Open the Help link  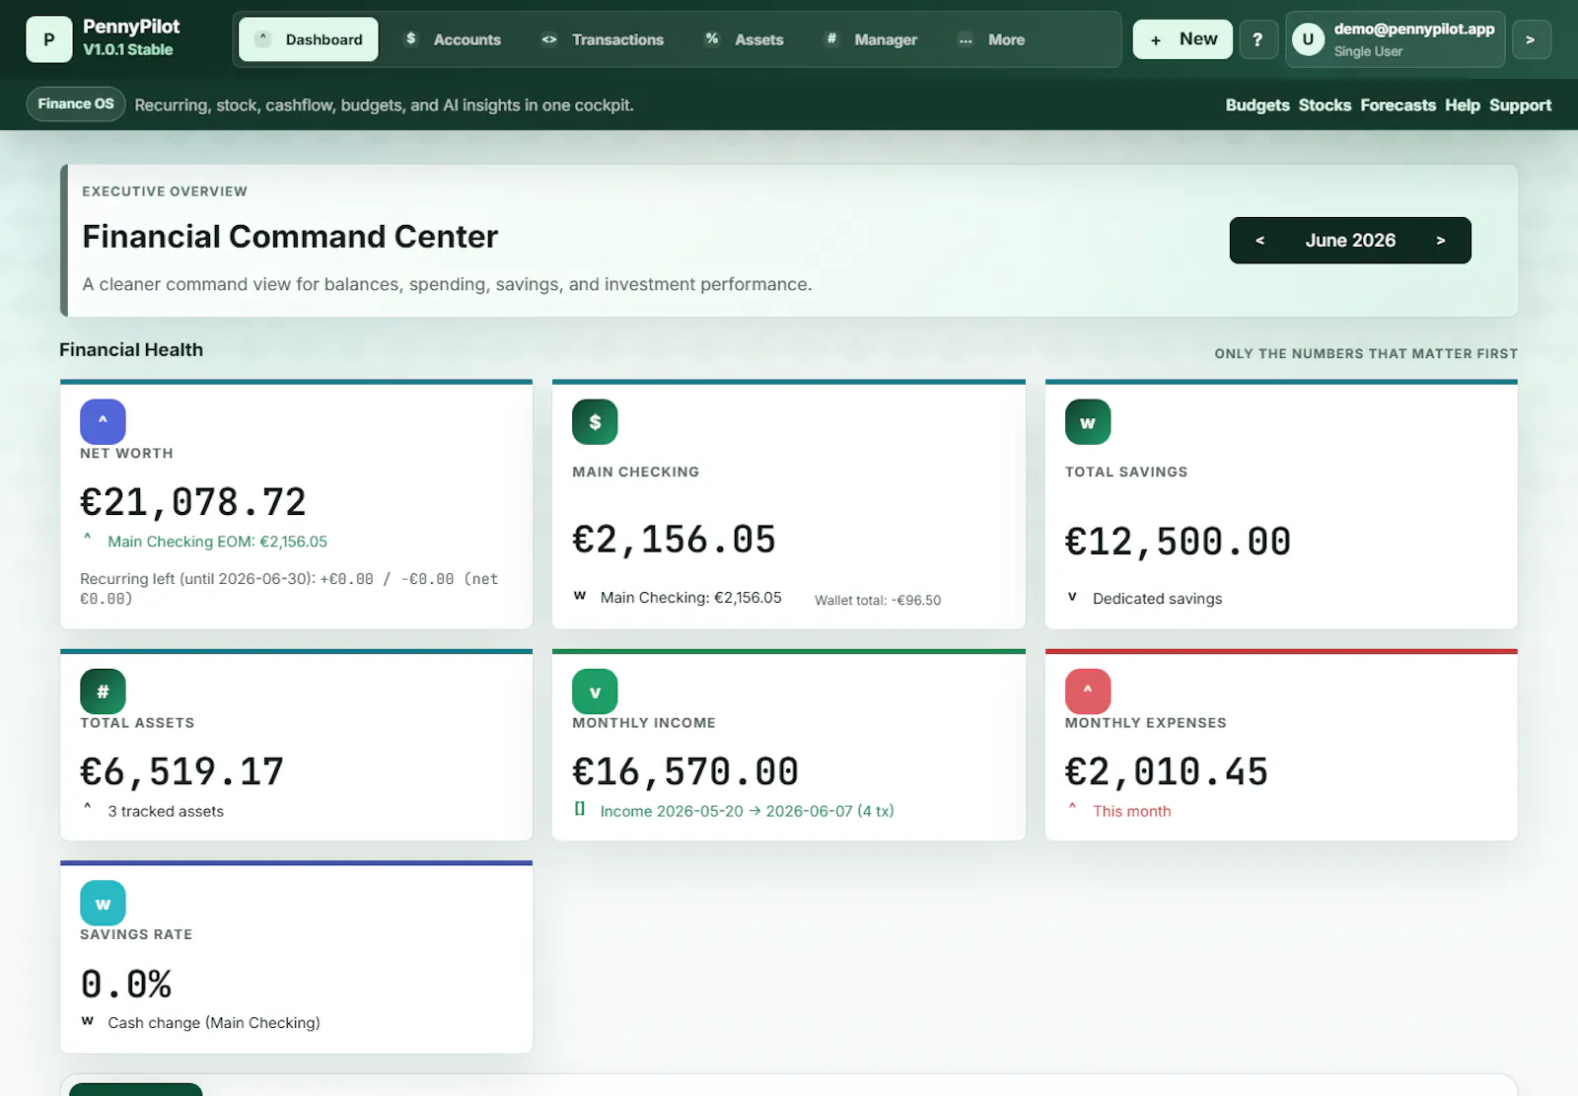[1463, 105]
